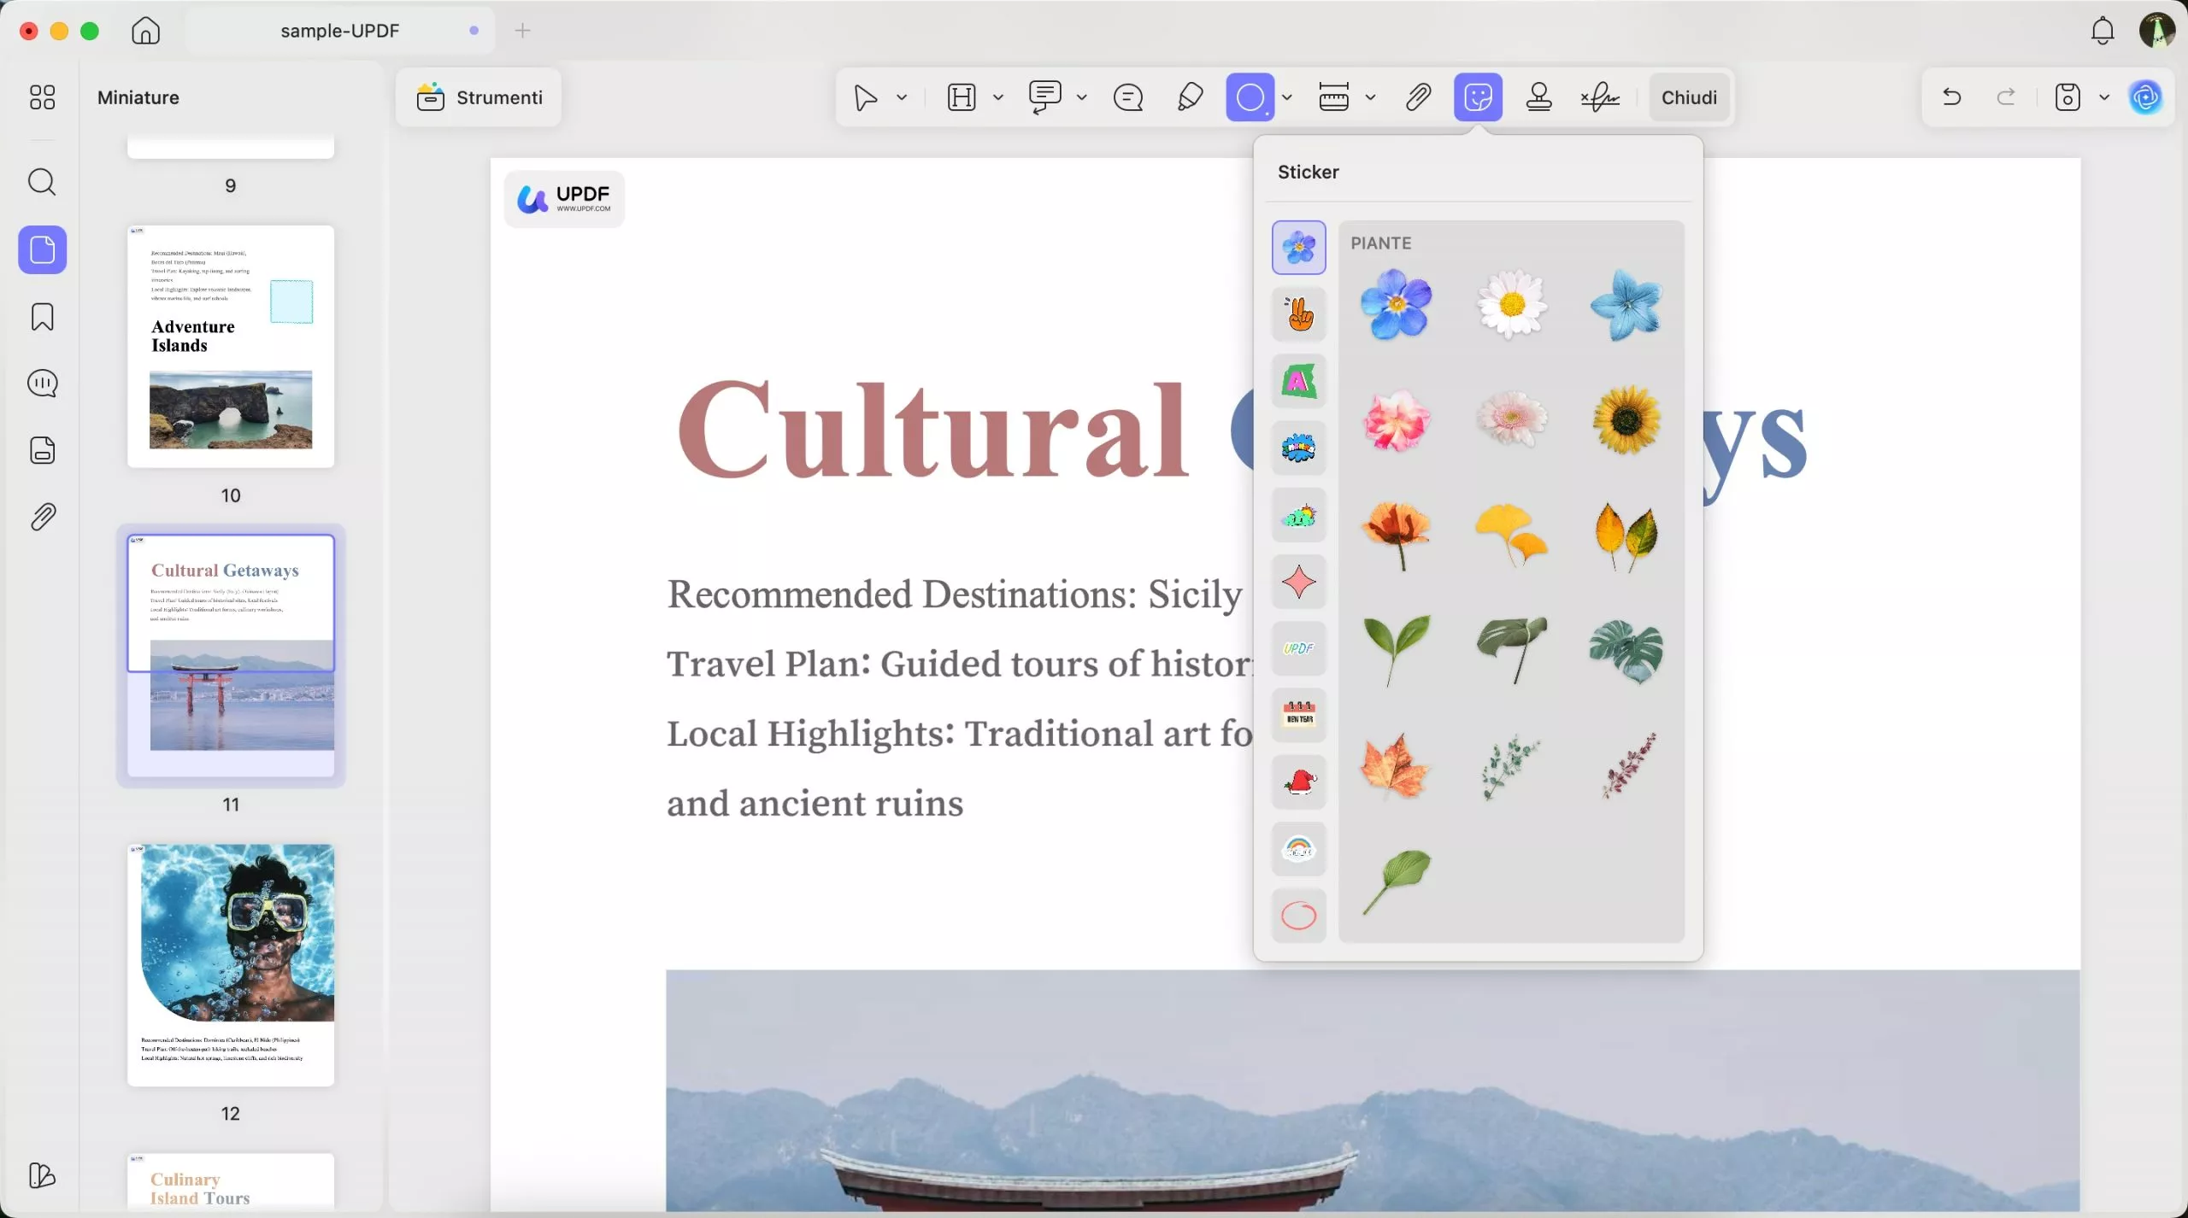Switch to the sample-UPDF tab

(339, 30)
